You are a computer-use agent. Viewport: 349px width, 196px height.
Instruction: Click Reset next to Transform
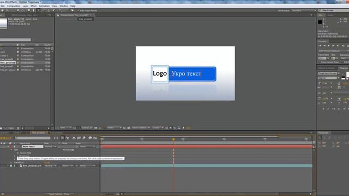click(x=47, y=162)
